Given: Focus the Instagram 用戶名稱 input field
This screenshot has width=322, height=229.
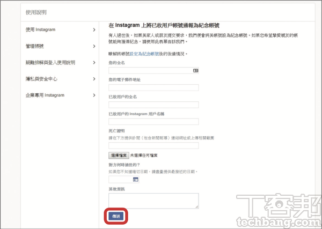Looking at the screenshot, I should click(x=153, y=122).
